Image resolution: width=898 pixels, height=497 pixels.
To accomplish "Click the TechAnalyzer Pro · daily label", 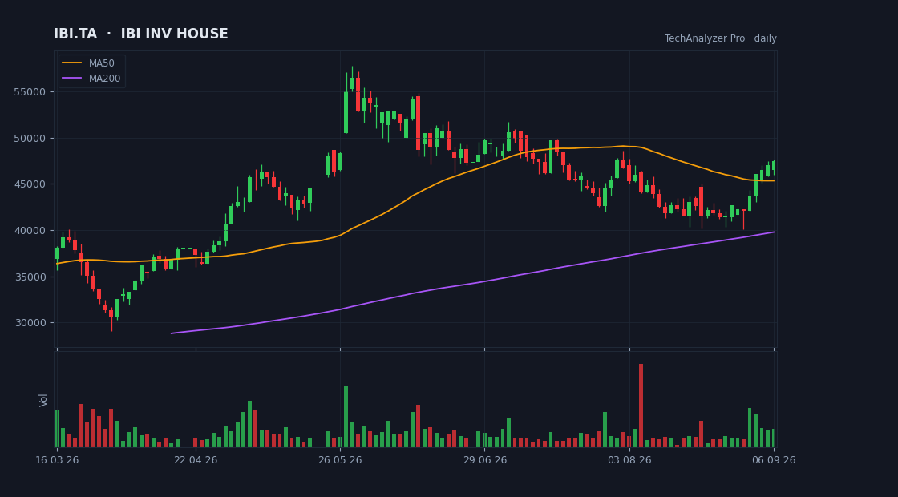I will (721, 38).
